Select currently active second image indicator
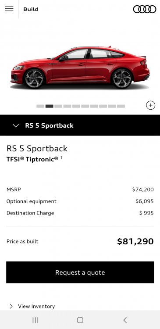The height and width of the screenshot is (329, 160). [x=49, y=106]
